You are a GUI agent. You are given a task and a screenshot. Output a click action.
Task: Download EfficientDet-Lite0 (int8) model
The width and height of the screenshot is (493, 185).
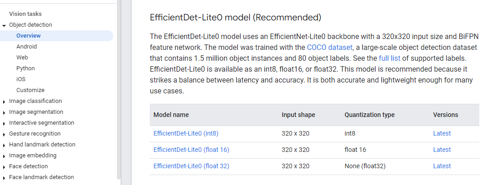point(186,133)
